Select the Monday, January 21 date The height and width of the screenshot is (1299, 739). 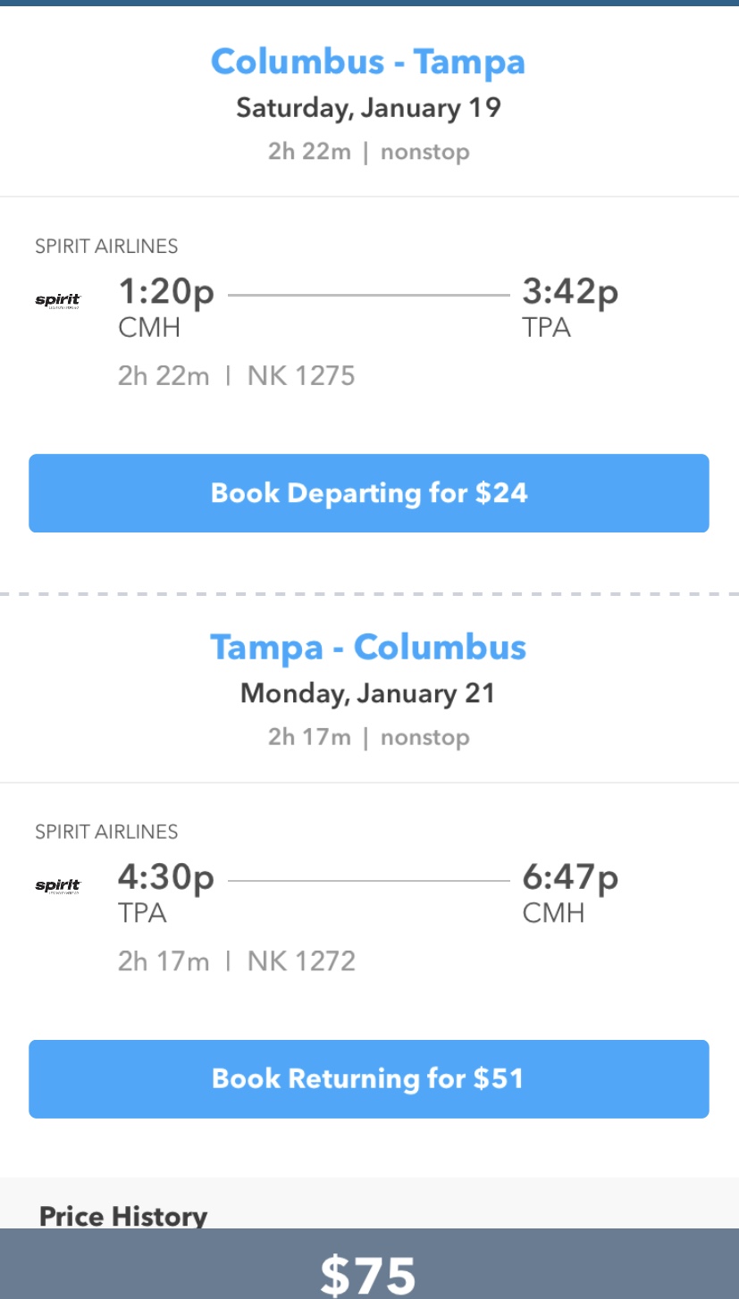pos(368,693)
